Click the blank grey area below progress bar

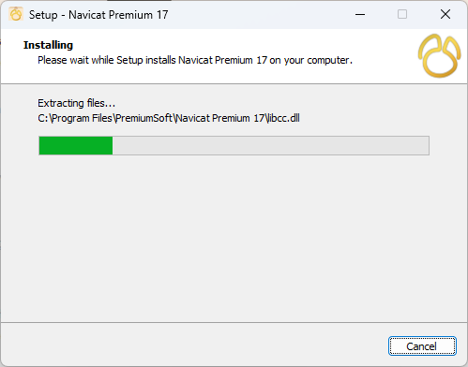coord(234,237)
